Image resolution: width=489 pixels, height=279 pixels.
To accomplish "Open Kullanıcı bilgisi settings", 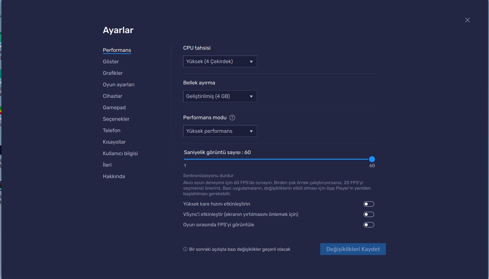I will 120,153.
